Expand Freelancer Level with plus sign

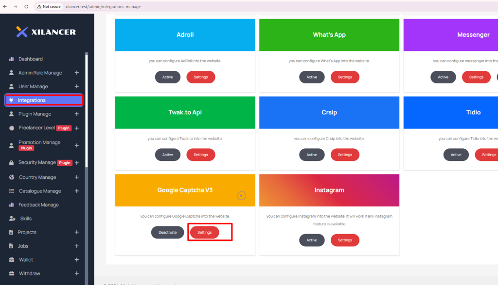pyautogui.click(x=76, y=128)
